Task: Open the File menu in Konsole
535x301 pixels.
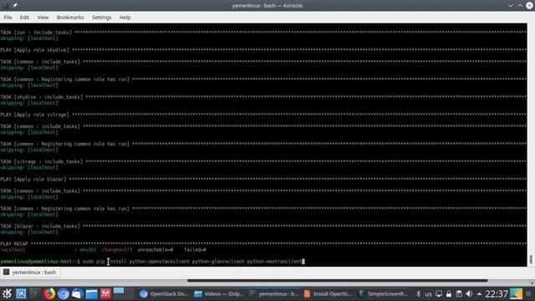Action: coord(8,18)
